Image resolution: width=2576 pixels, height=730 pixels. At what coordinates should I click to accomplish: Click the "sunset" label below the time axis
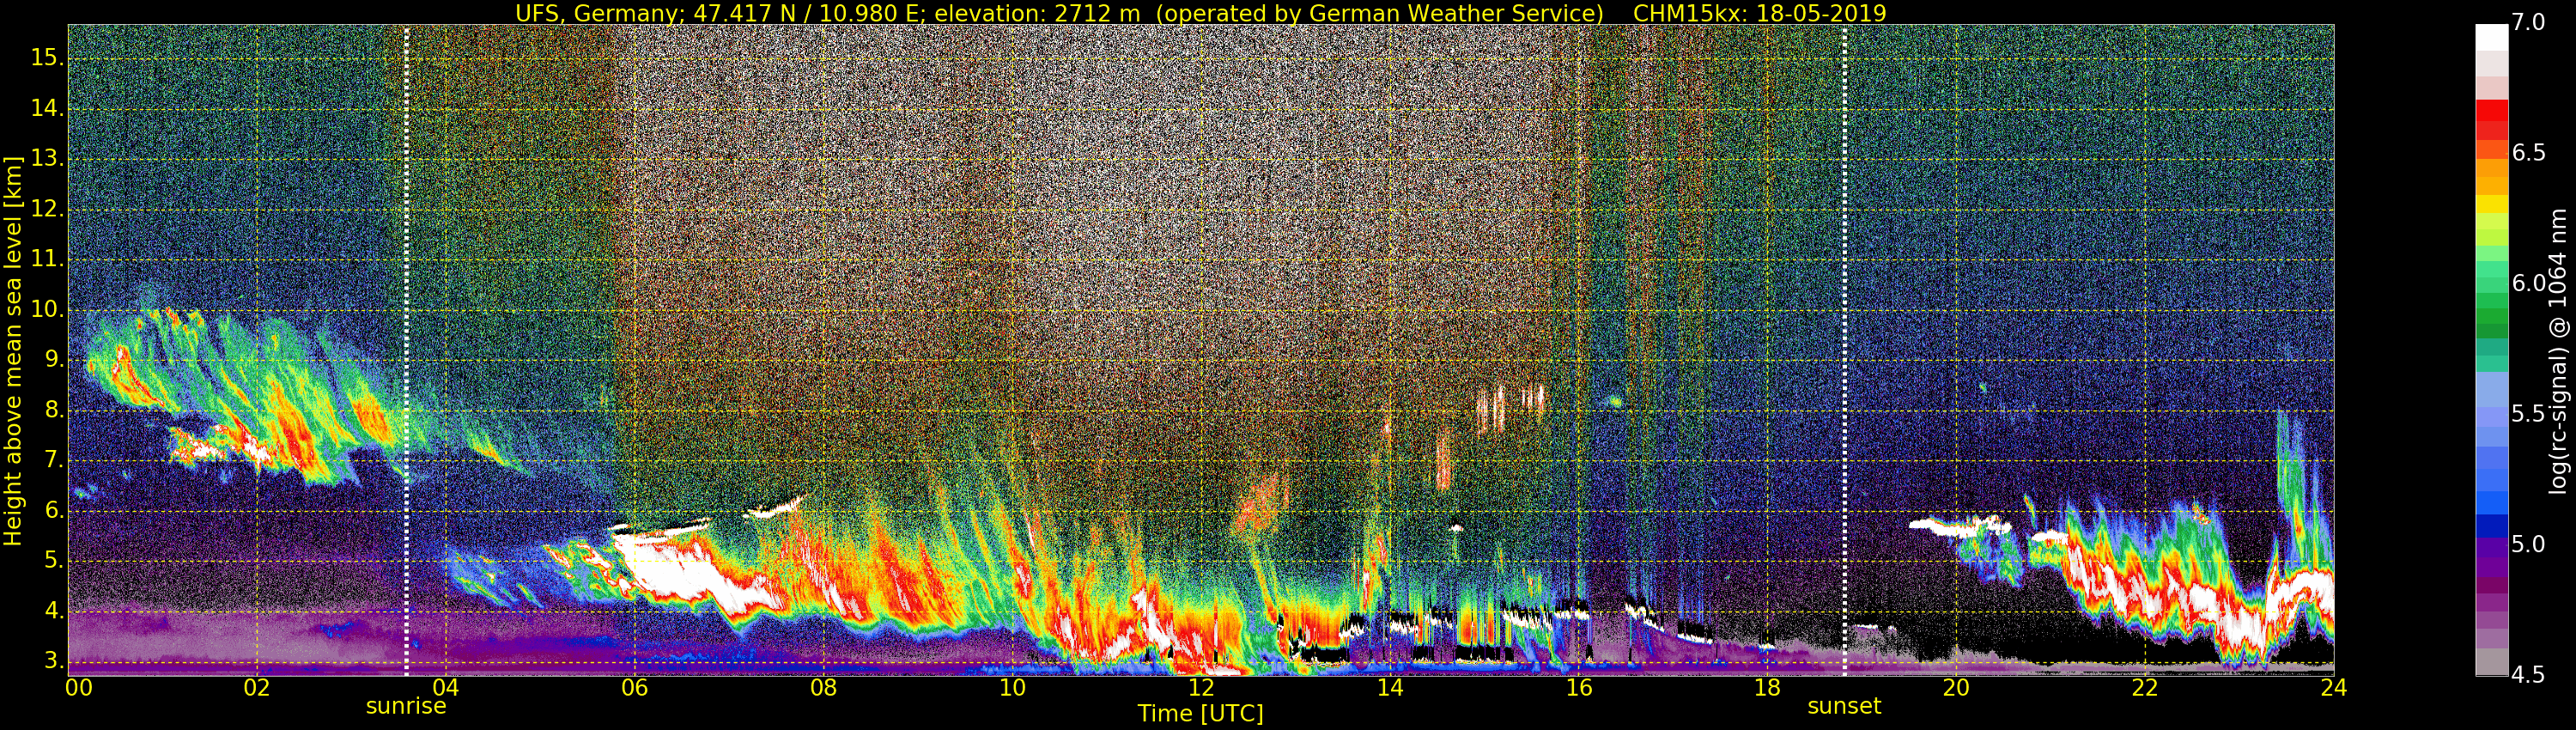(x=1844, y=706)
